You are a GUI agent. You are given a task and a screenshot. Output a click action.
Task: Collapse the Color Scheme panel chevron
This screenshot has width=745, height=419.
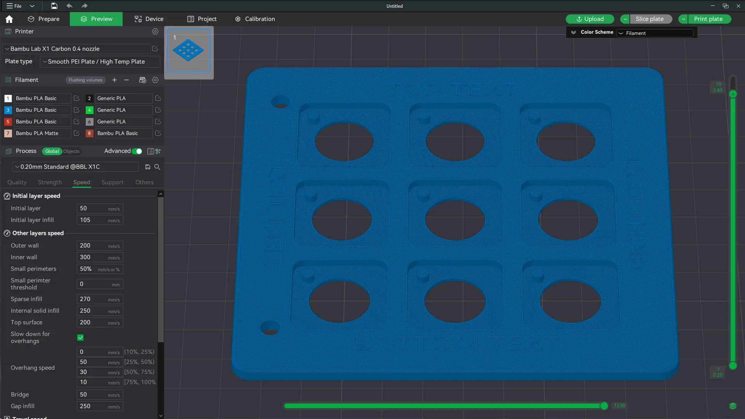[x=573, y=32]
